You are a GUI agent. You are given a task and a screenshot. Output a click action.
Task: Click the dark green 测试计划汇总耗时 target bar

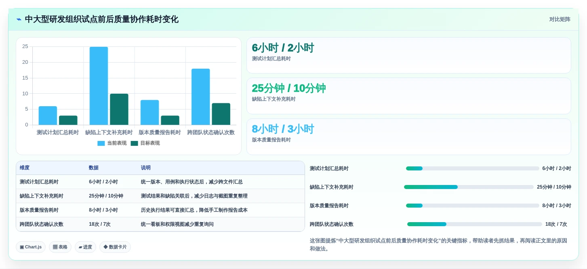68,120
